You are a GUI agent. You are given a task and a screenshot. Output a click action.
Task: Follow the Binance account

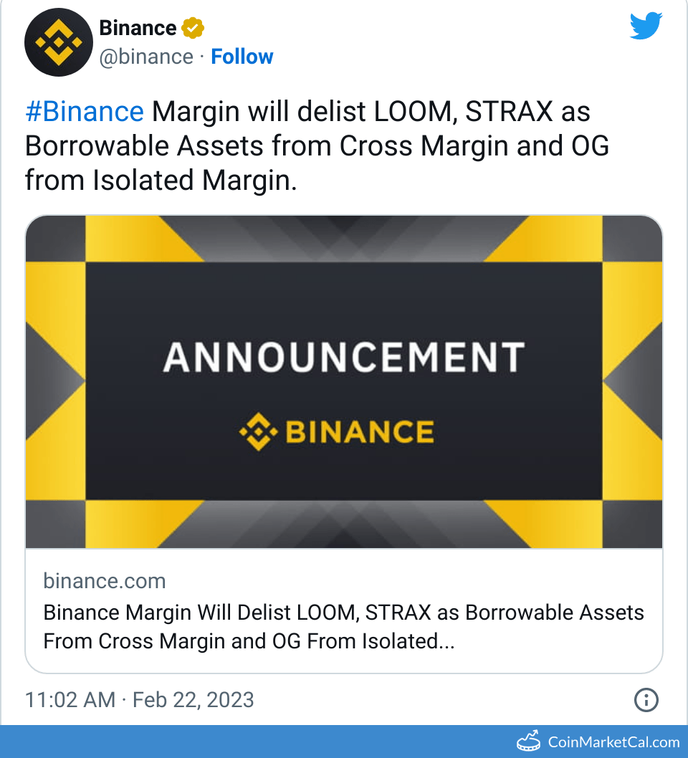pos(242,57)
